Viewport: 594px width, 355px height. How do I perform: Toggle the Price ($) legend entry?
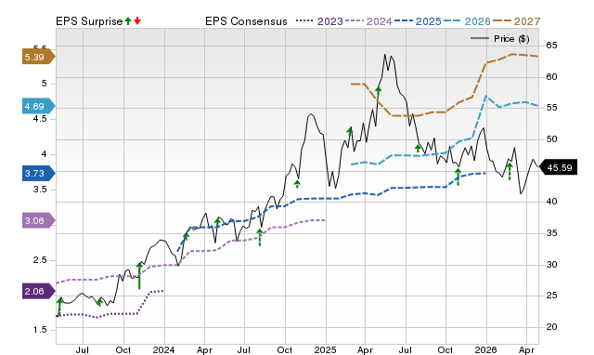[x=500, y=39]
